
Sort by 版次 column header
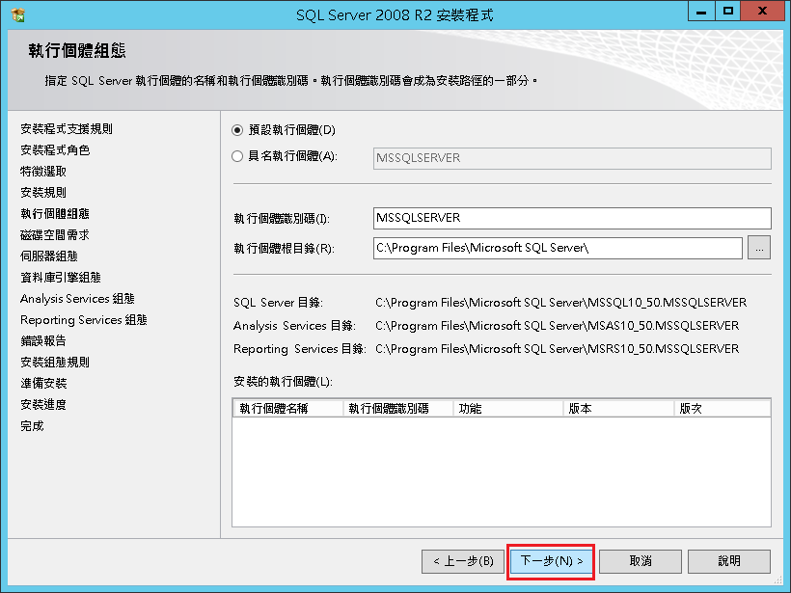click(723, 409)
